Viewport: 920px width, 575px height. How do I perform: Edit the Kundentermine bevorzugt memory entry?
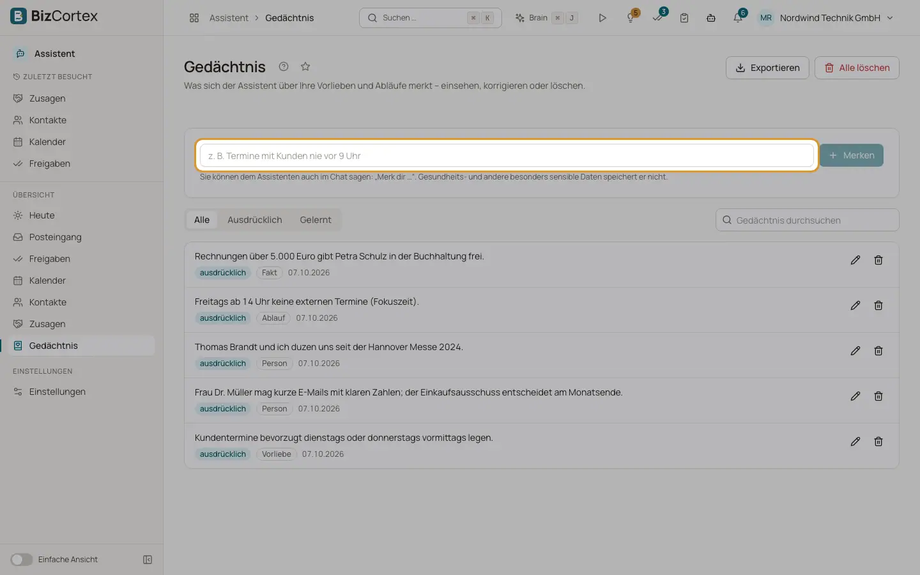click(x=855, y=441)
